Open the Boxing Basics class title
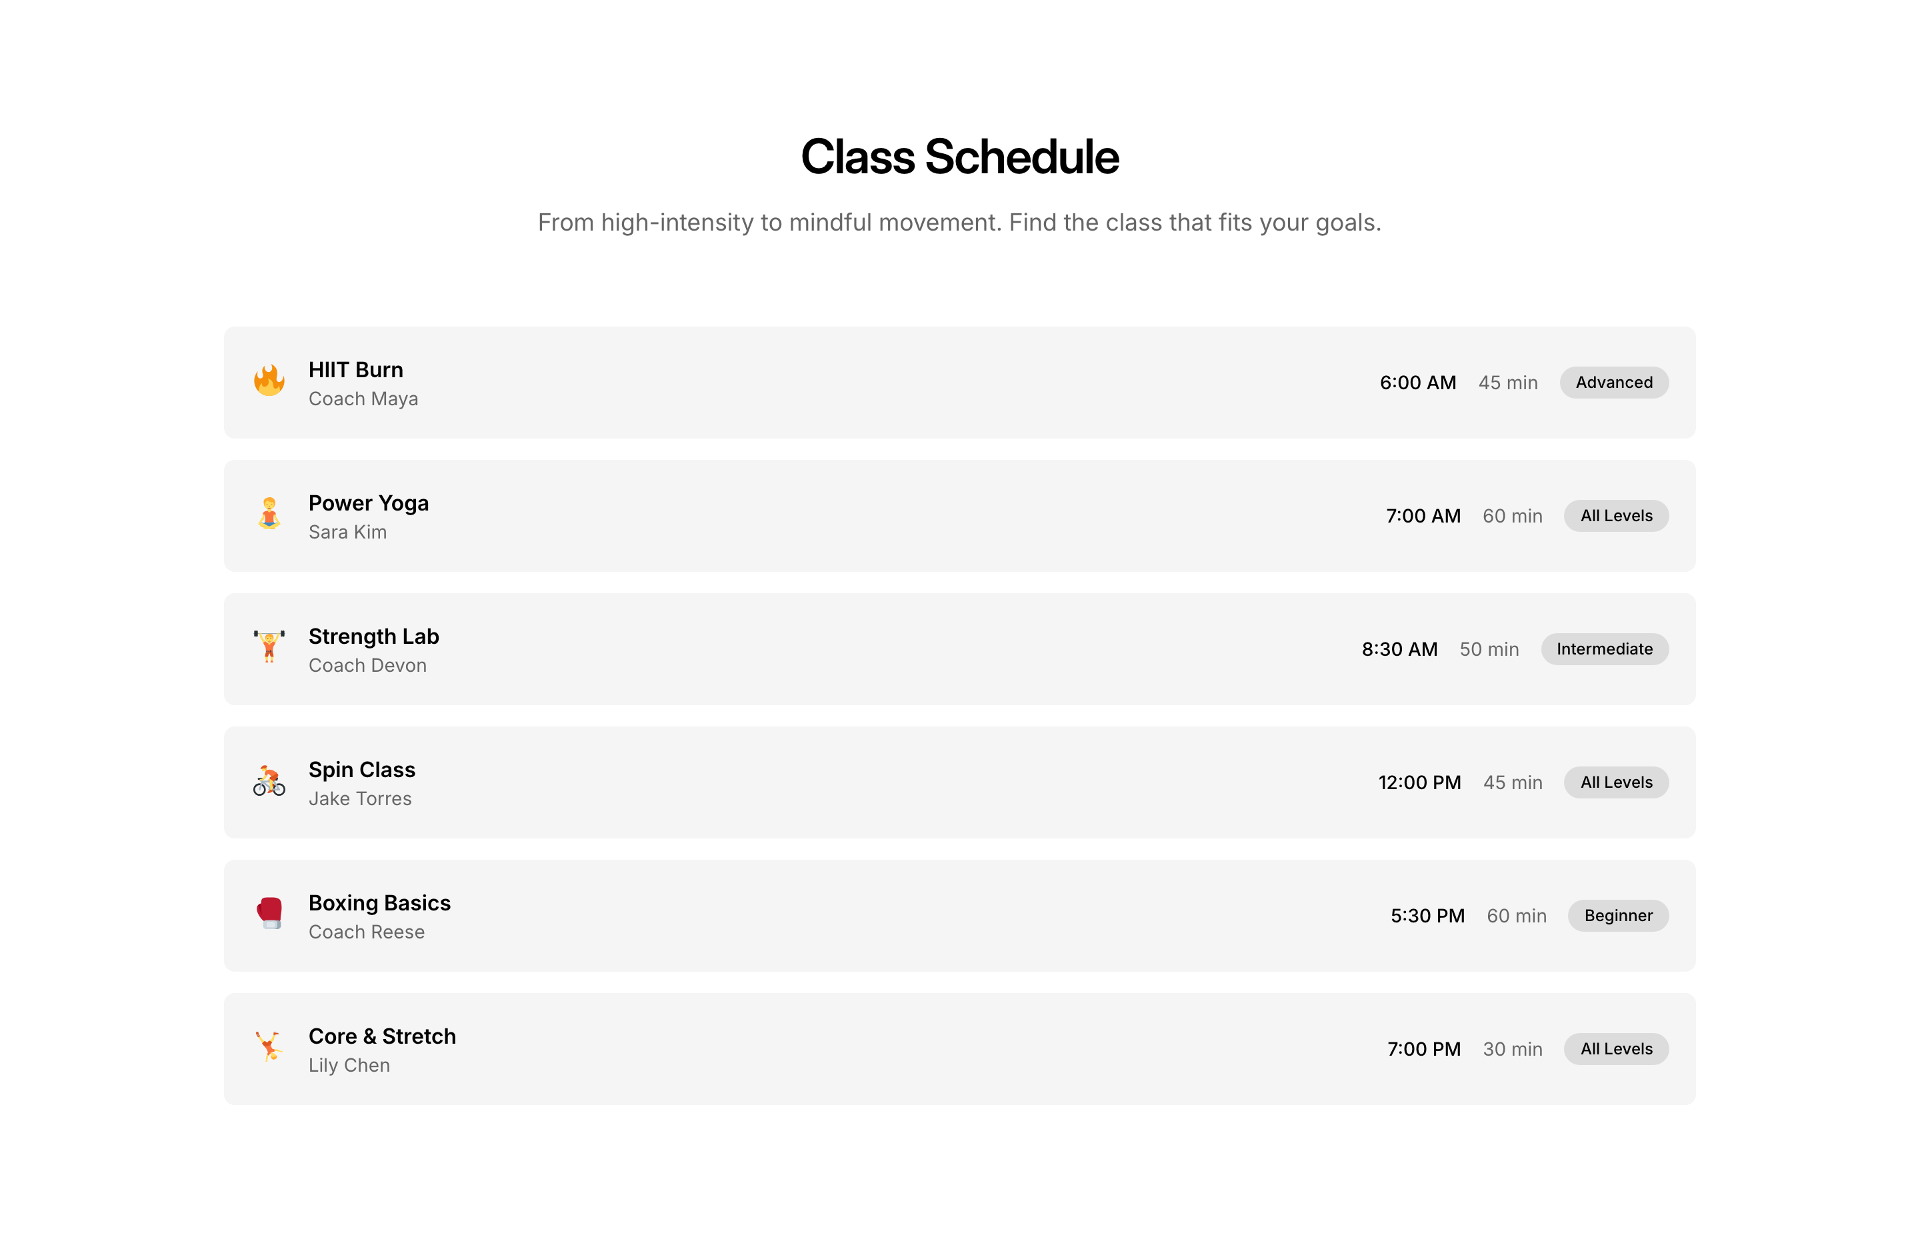1920x1233 pixels. click(379, 903)
